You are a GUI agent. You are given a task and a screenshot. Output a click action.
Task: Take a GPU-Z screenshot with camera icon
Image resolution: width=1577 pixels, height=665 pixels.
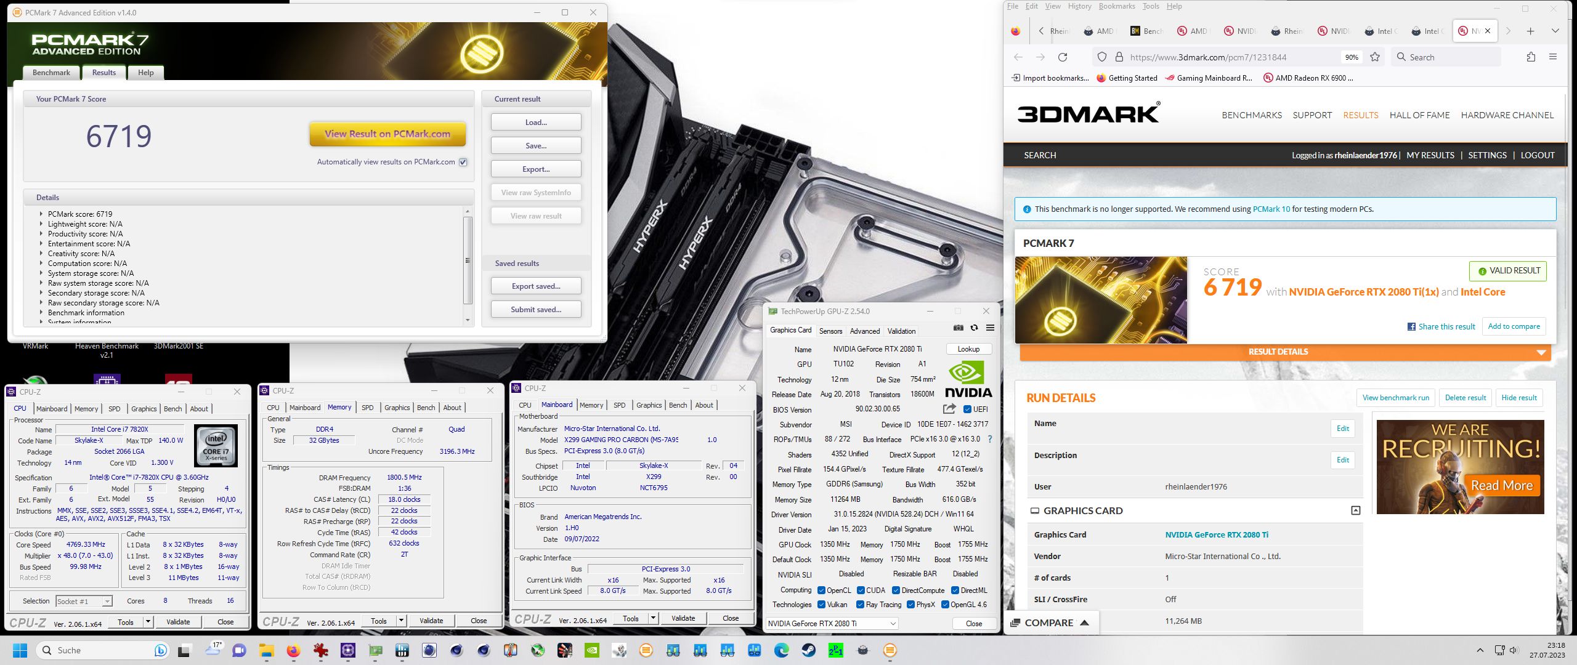[x=959, y=328]
